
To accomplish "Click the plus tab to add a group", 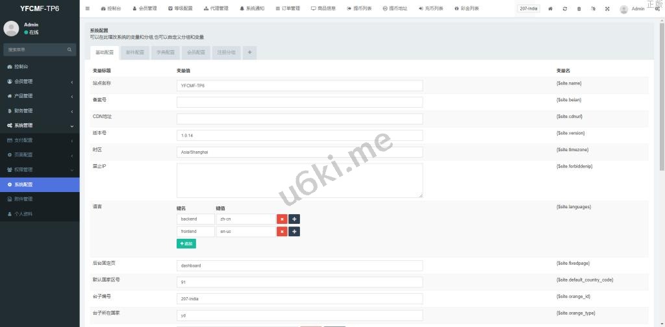I will tap(249, 53).
